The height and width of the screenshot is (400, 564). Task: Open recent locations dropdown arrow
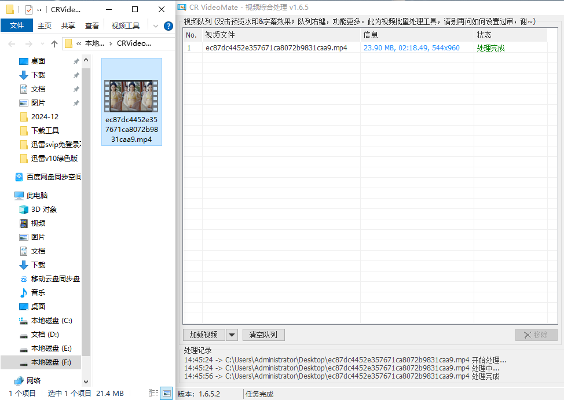coord(42,44)
